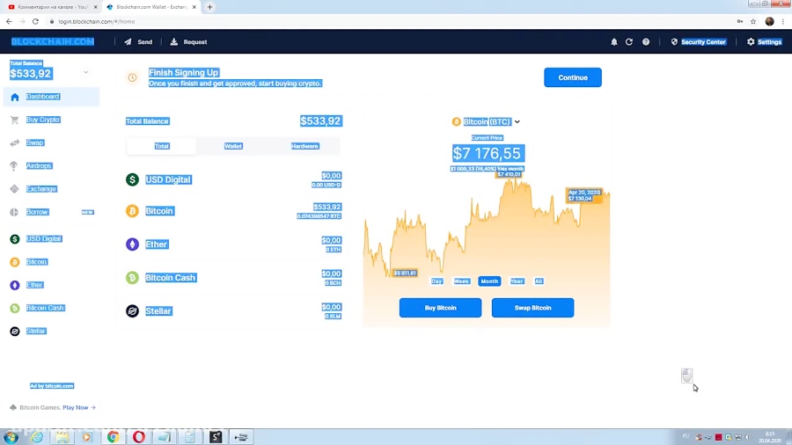Click the $7 176,55 current price

tap(488, 153)
